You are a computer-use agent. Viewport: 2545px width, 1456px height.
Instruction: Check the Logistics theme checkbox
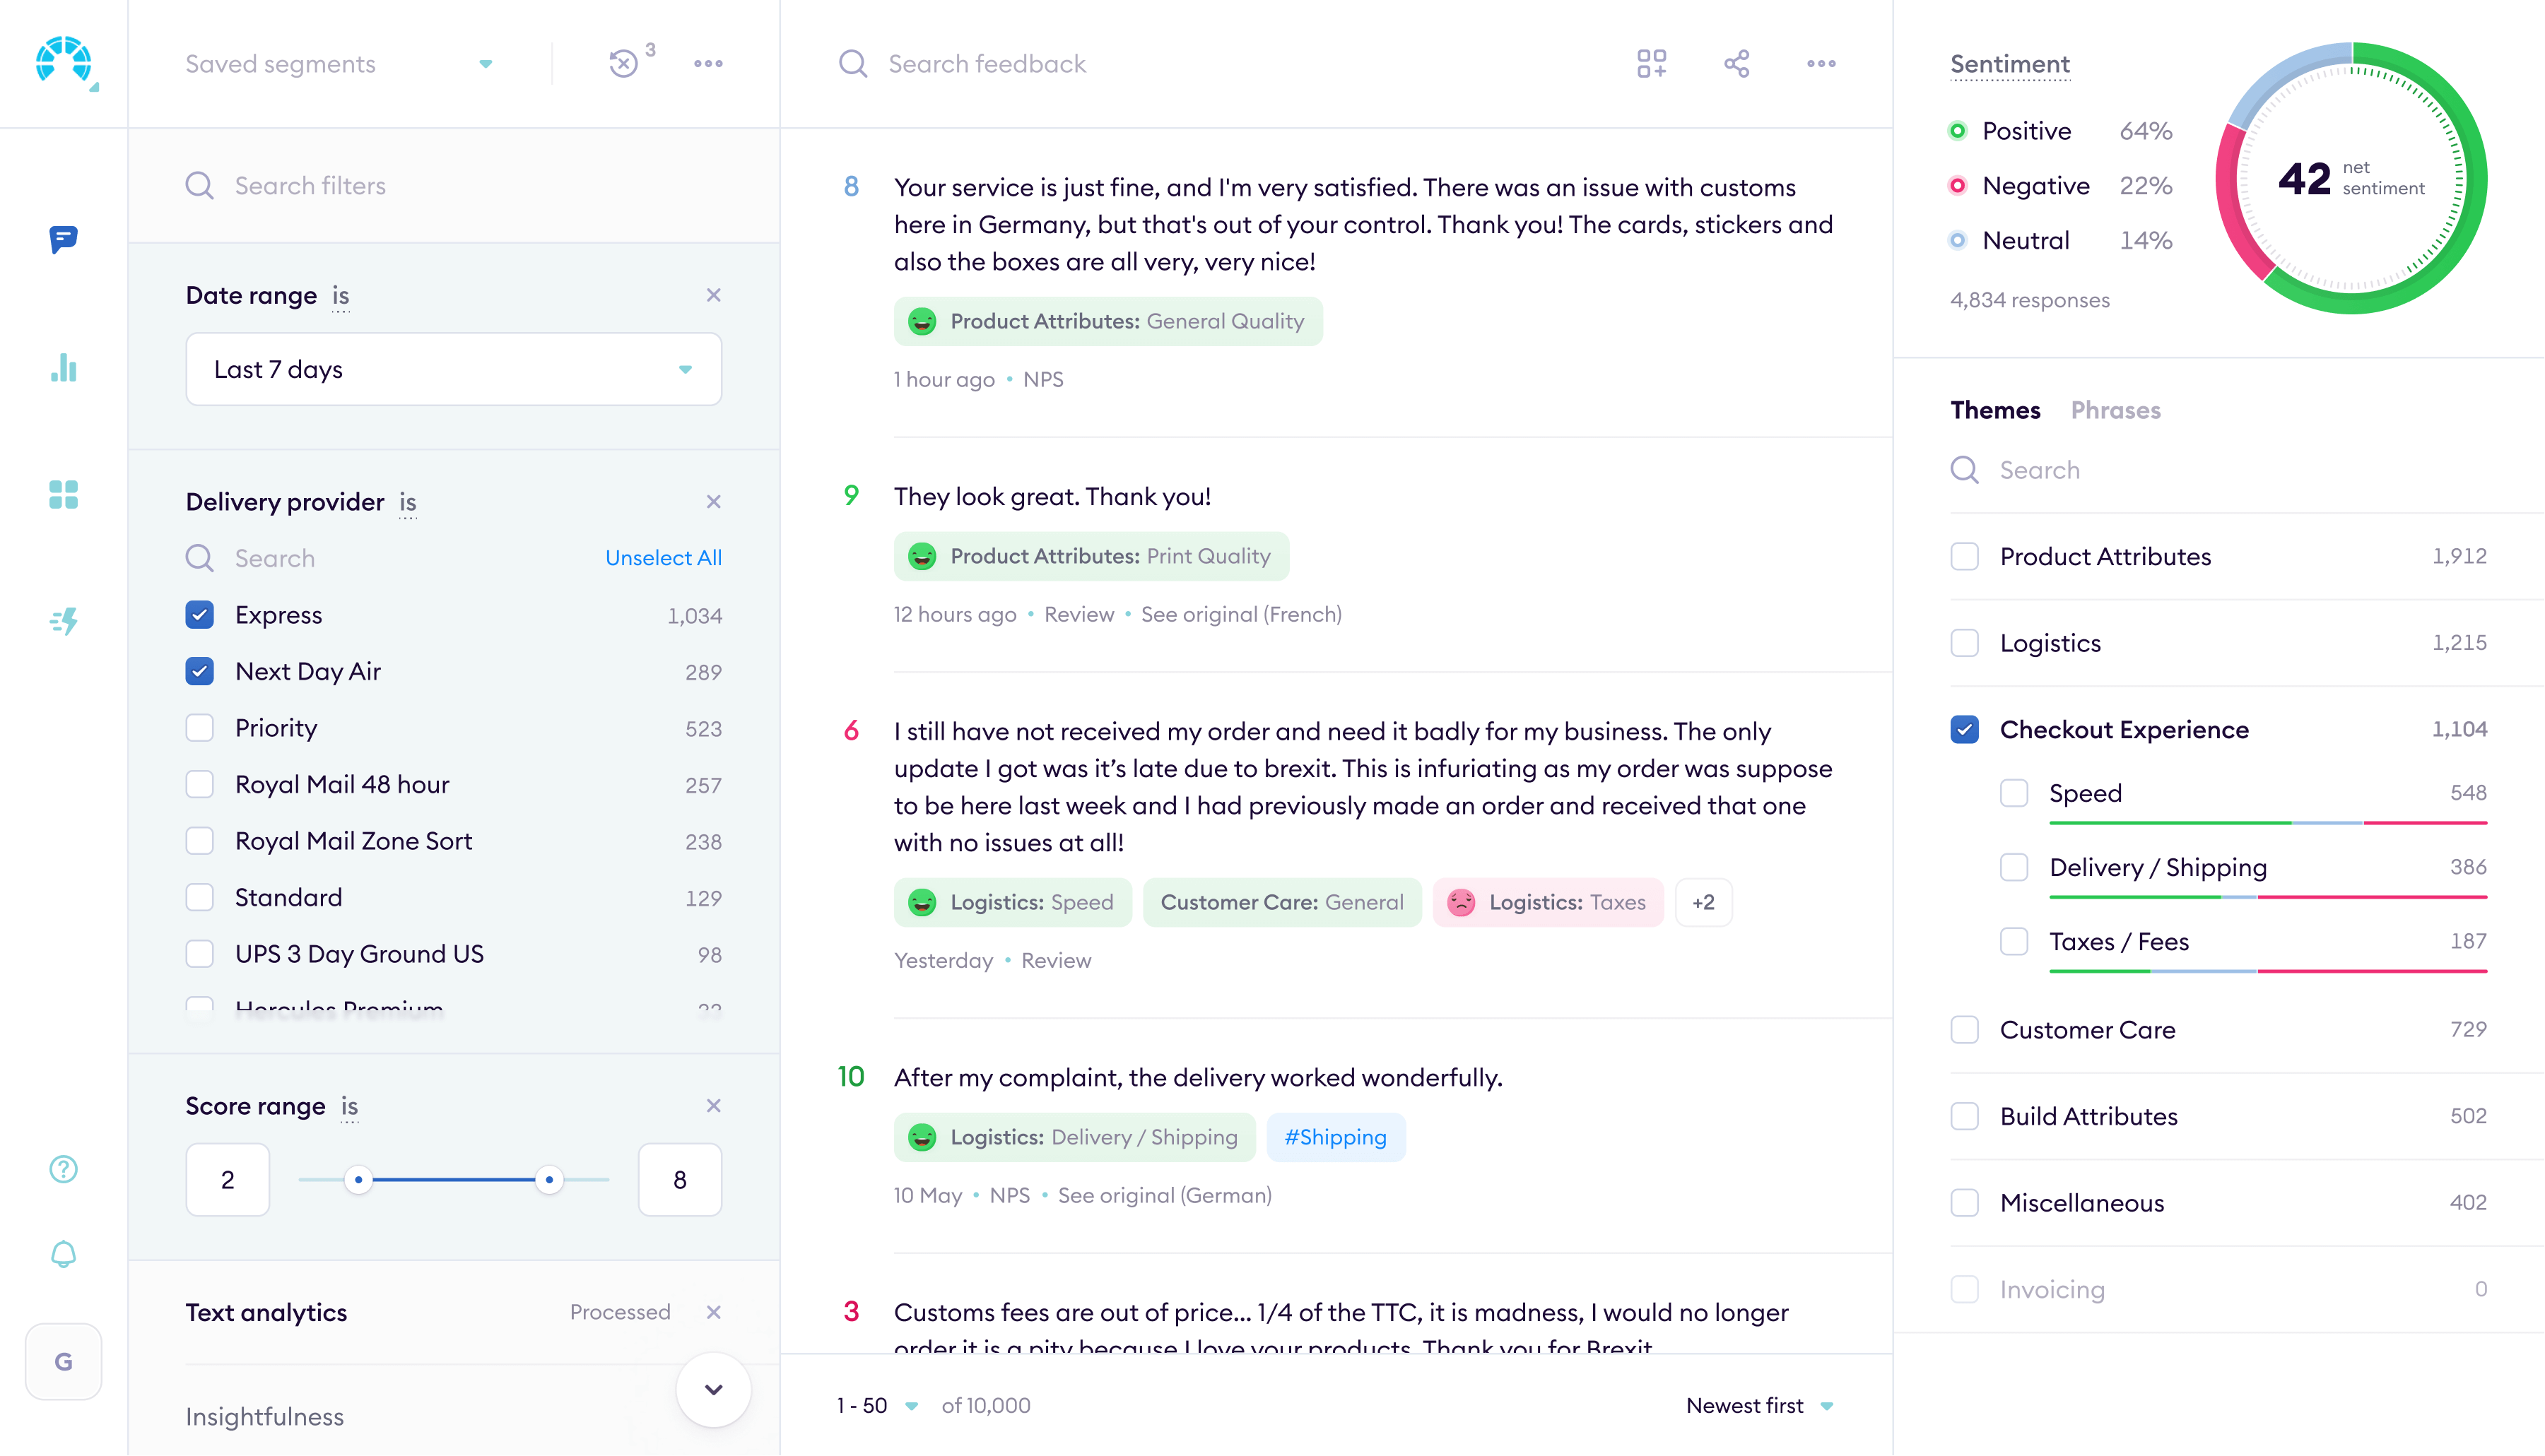click(x=1965, y=643)
